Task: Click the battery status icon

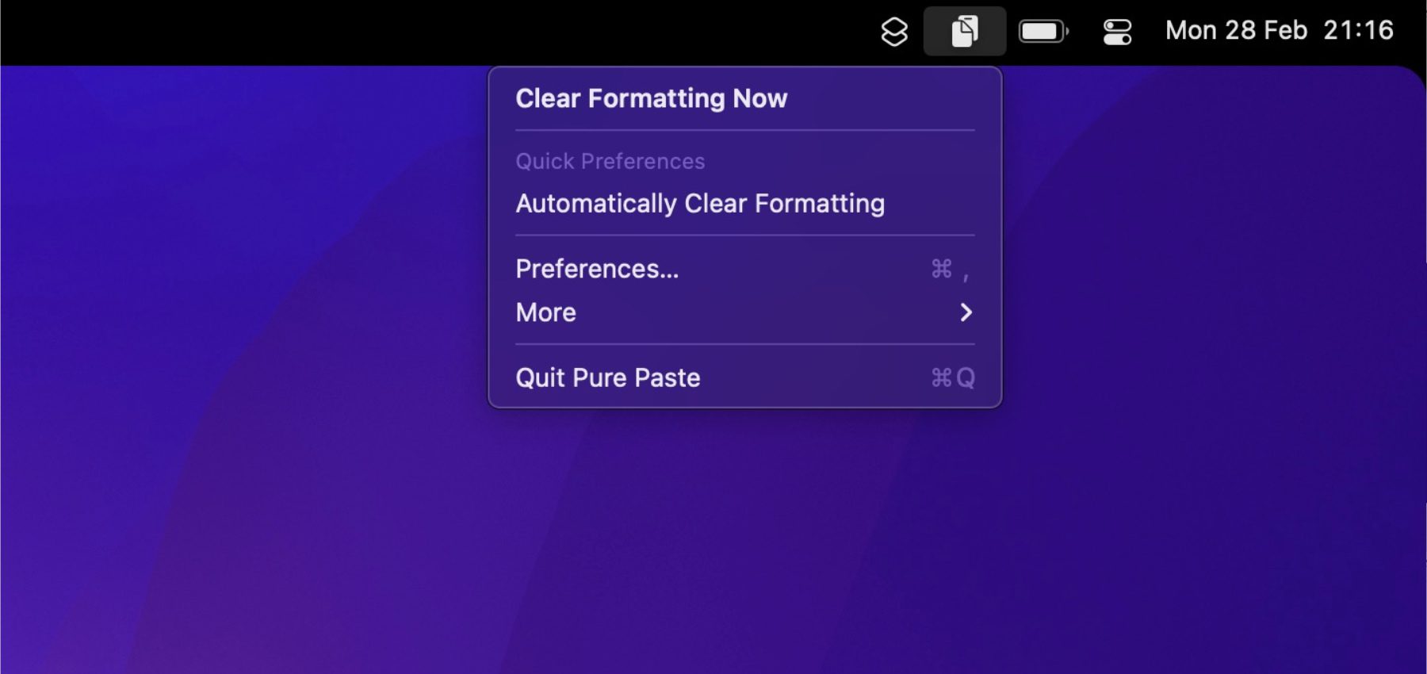Action: click(1043, 32)
